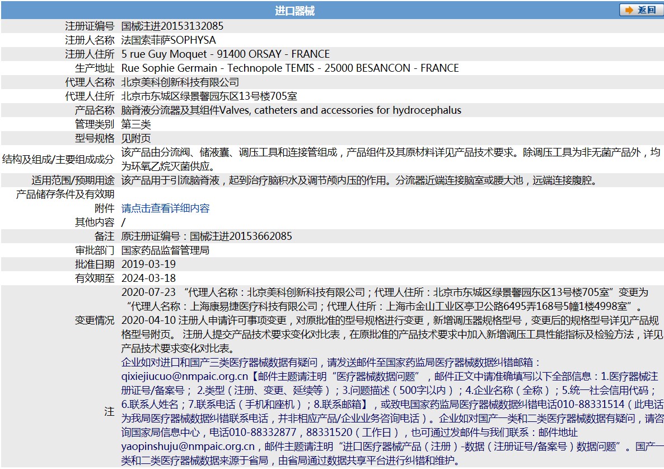Select email address qixiejiucuo@nmpaic.org.cn
Image resolution: width=664 pixels, height=469 pixels.
185,376
